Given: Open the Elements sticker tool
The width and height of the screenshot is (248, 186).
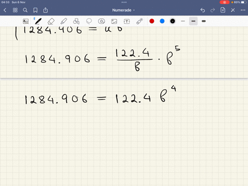Looking at the screenshot, I should [x=101, y=21].
